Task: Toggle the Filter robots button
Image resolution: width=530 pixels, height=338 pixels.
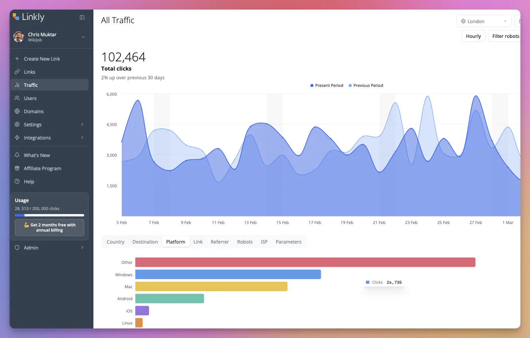Action: 505,36
